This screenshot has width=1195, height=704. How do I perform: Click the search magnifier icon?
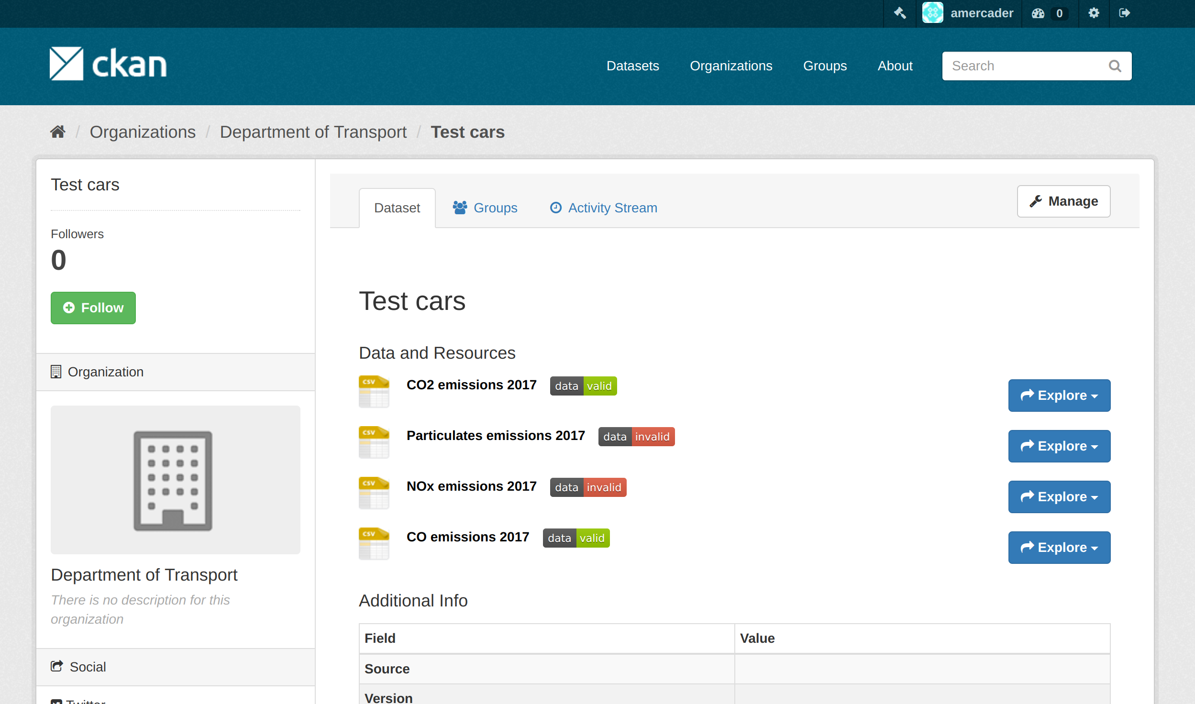point(1115,66)
